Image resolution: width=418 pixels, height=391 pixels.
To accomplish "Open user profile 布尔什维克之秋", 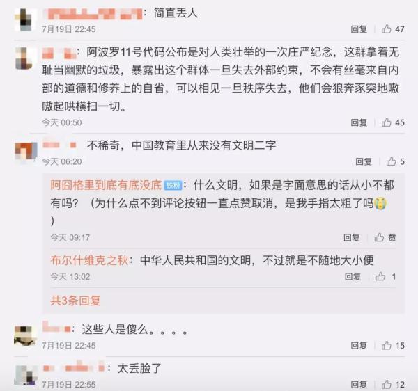I will 89,260.
